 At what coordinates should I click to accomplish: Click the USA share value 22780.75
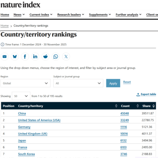pos(148,120)
